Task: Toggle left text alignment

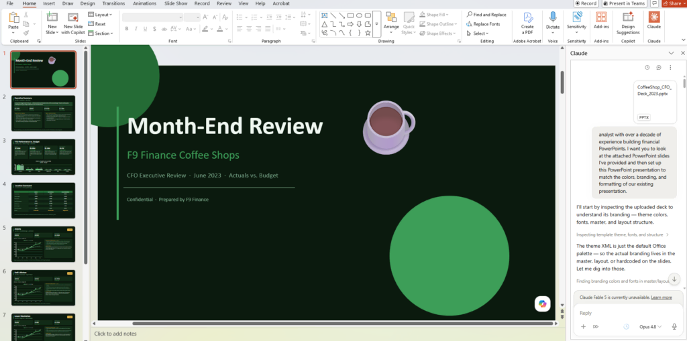Action: point(240,29)
